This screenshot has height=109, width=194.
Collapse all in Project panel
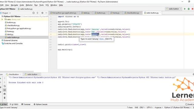(37, 13)
